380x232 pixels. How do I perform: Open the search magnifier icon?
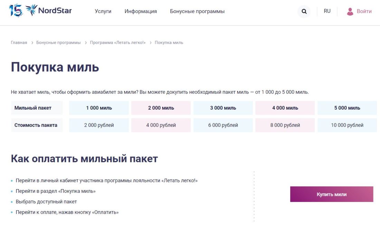[304, 11]
